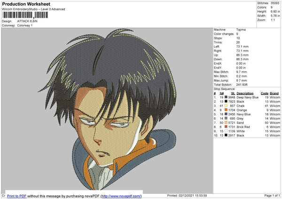Click the width value '5.76 in'
282x199 pixels.
[275, 16]
